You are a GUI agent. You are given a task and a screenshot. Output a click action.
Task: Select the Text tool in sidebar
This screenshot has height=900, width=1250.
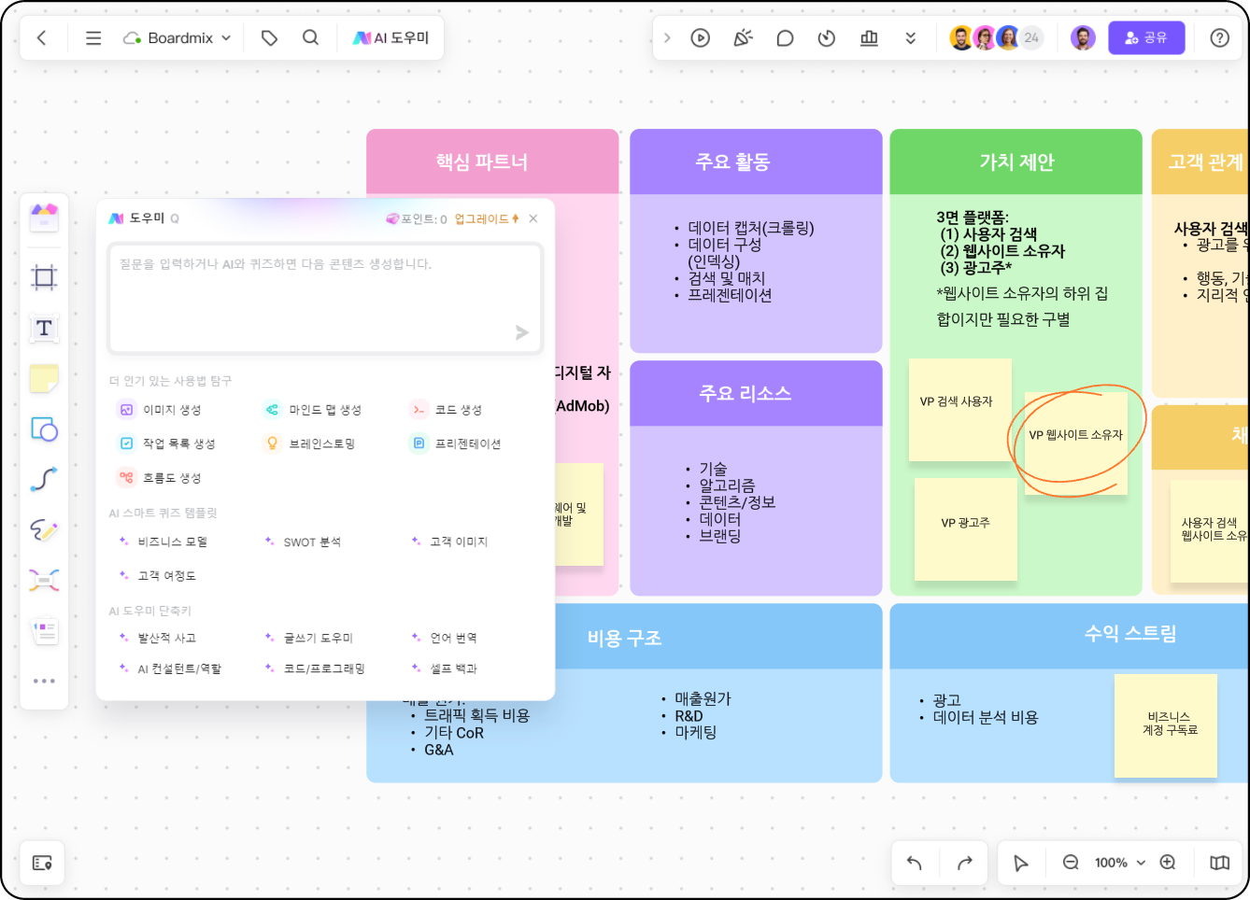[44, 328]
